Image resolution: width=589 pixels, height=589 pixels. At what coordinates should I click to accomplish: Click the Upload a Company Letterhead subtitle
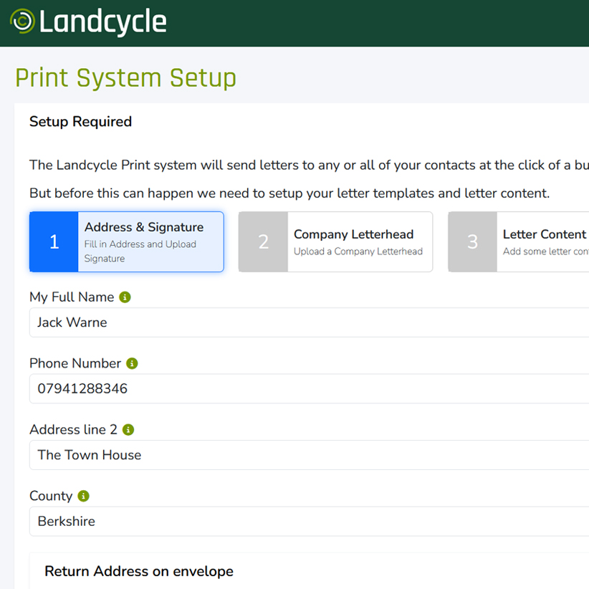tap(358, 252)
